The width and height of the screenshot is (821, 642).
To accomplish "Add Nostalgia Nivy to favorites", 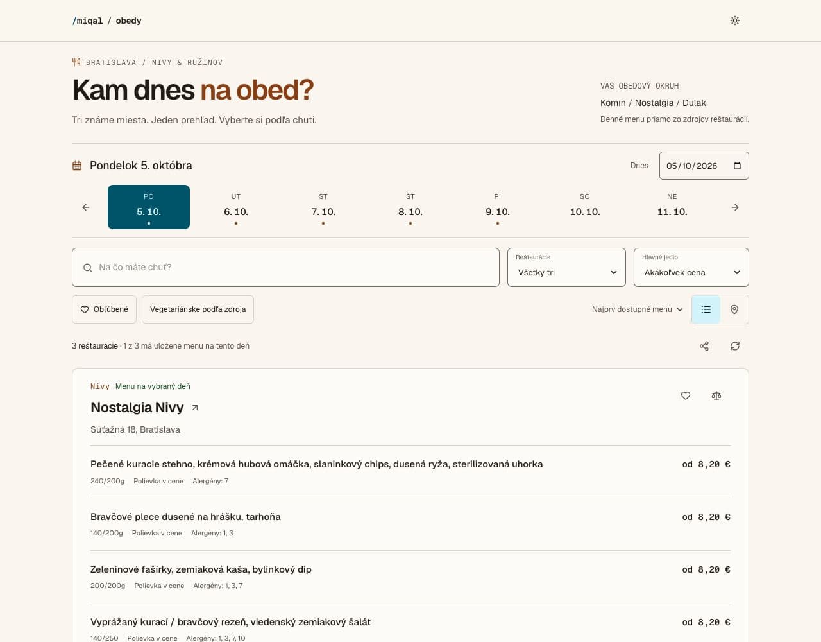I will 686,395.
